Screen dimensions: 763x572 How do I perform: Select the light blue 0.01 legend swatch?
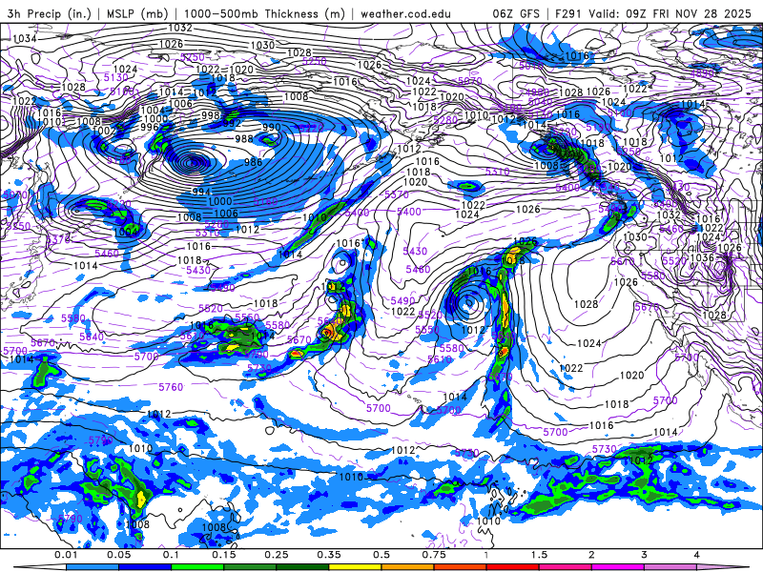[92, 567]
